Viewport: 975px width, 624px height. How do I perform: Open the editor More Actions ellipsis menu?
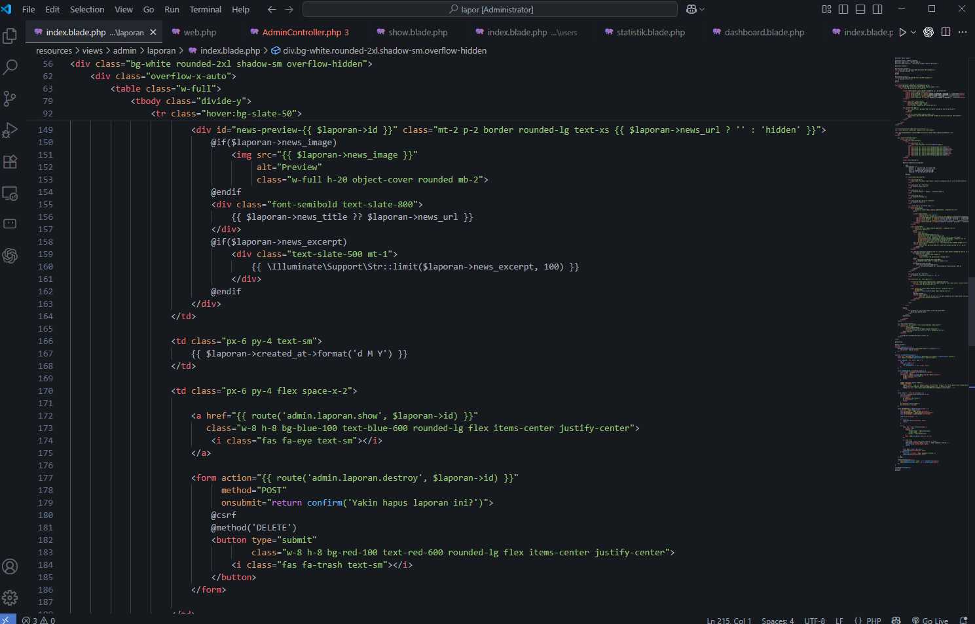click(x=962, y=32)
